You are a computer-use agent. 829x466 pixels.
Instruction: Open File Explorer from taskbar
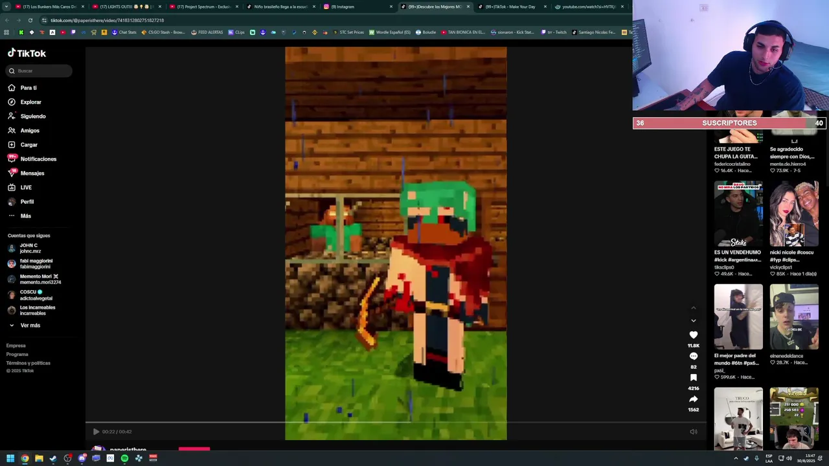pyautogui.click(x=39, y=458)
